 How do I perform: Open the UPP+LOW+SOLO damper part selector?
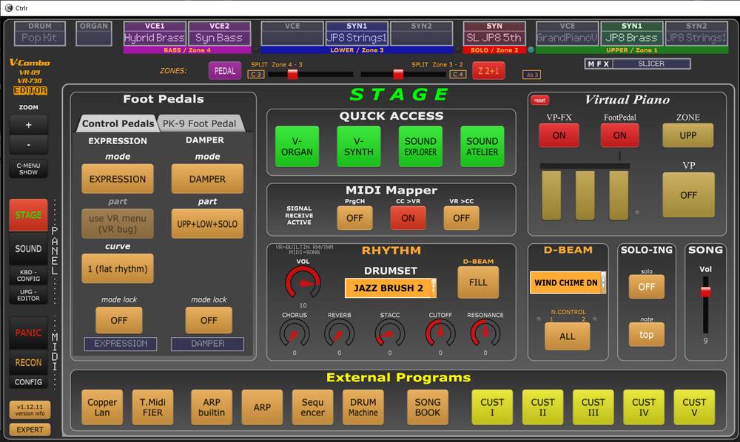207,224
